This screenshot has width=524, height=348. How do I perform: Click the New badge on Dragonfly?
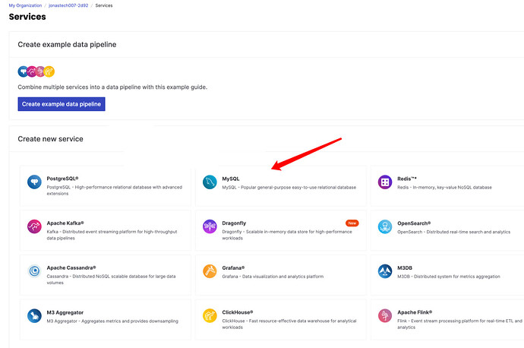click(x=352, y=223)
